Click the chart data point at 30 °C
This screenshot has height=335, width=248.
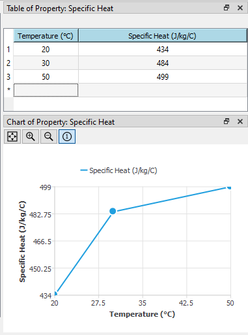click(x=113, y=211)
